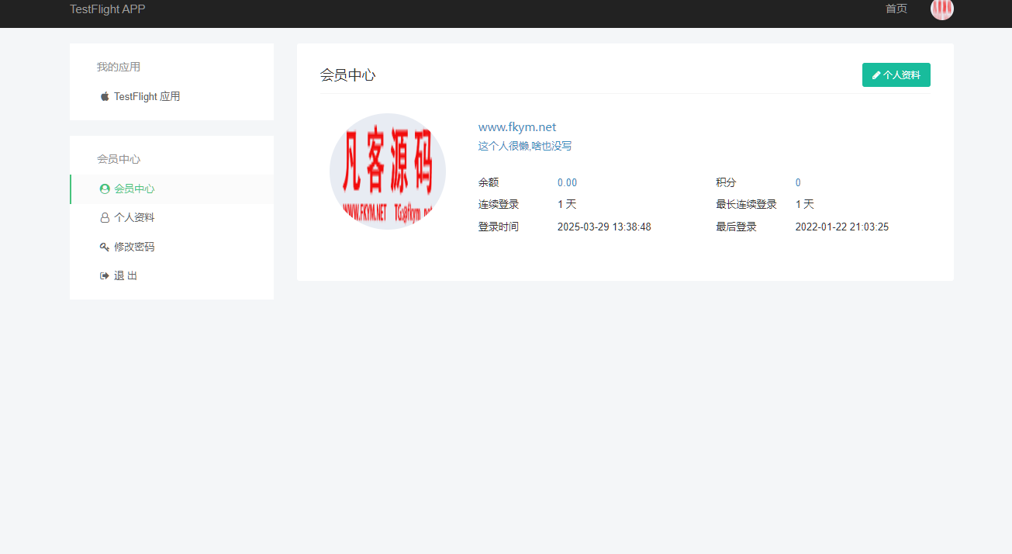Viewport: 1012px width, 554px height.
Task: Click the 最后登录 label
Action: (x=737, y=227)
